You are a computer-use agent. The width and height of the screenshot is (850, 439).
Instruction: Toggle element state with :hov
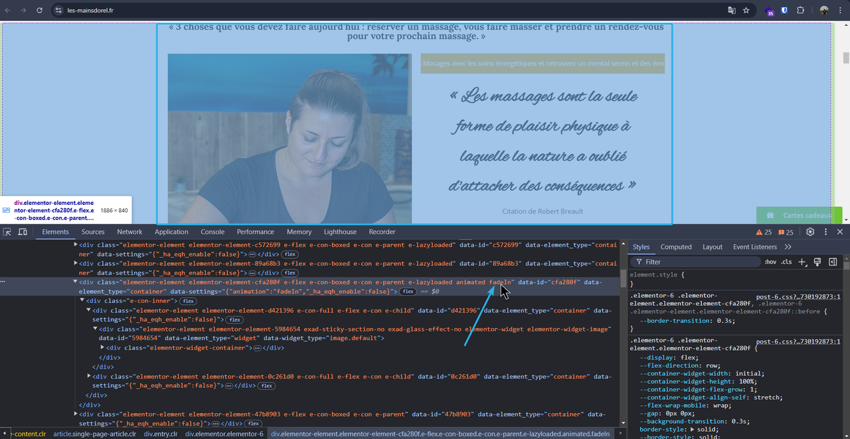click(x=770, y=262)
